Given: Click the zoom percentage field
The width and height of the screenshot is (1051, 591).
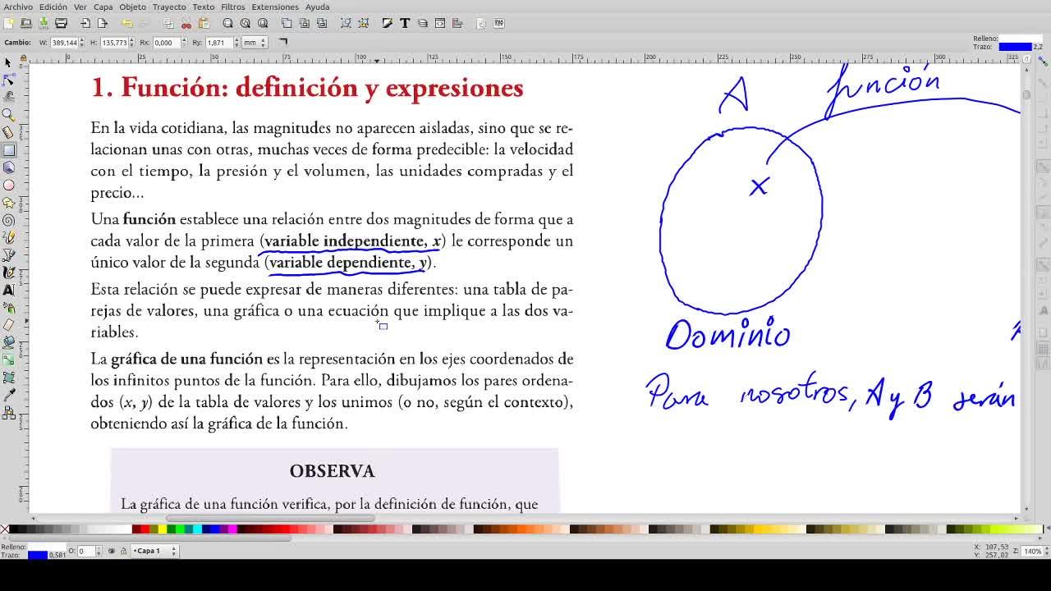Looking at the screenshot, I should (x=1032, y=551).
